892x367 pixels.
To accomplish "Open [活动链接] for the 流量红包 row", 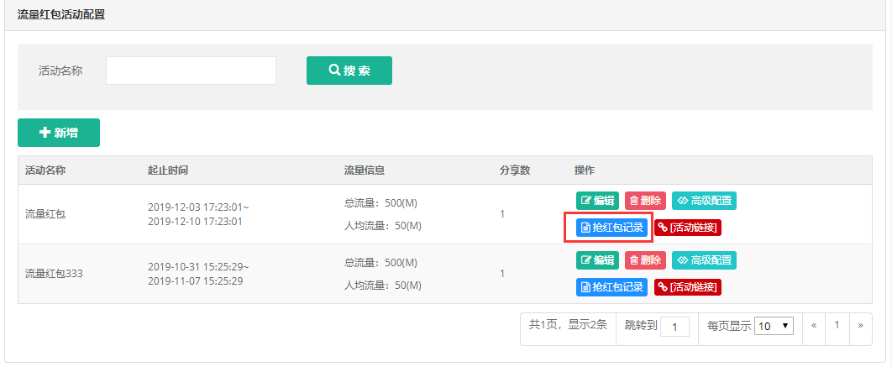I will [x=688, y=228].
